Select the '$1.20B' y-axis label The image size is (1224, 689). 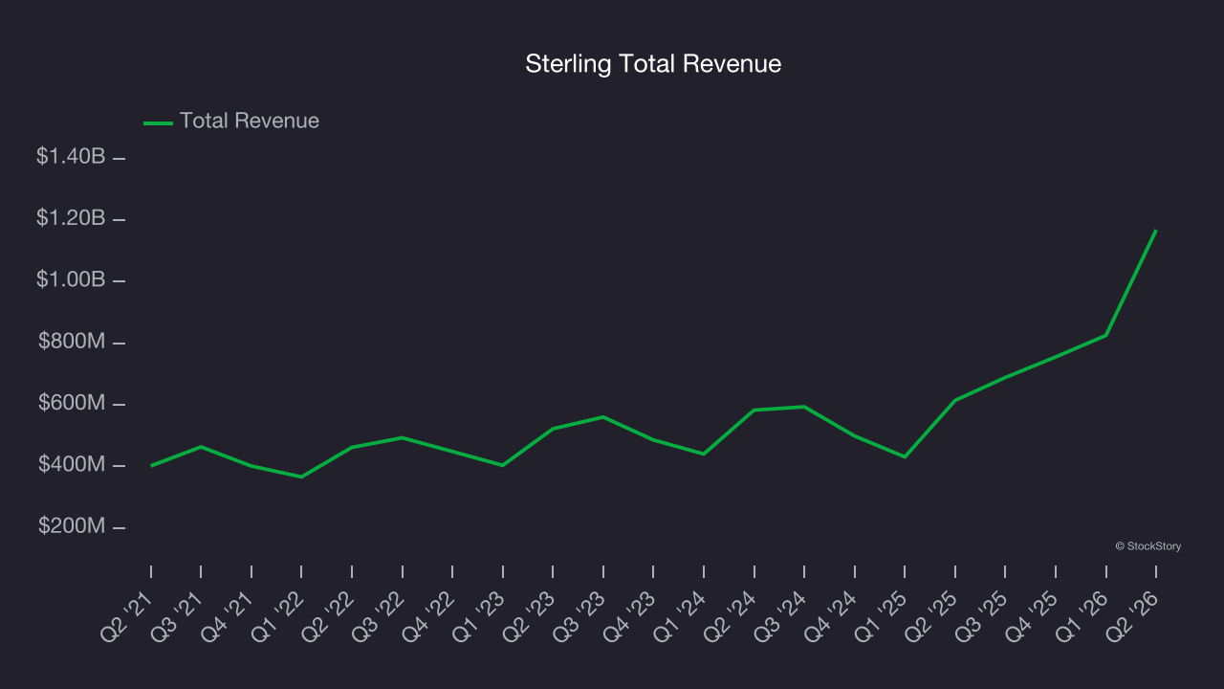pos(71,218)
